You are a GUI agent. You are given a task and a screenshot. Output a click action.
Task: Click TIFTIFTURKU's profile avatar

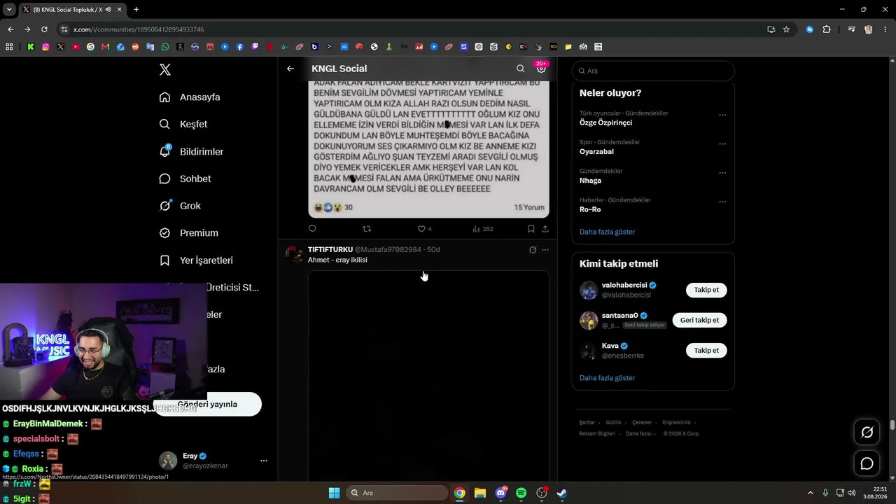(x=294, y=253)
